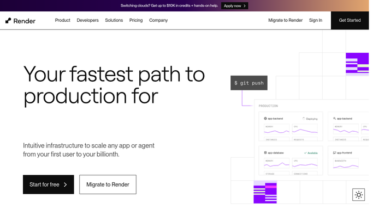The image size is (373, 209).
Task: Click the Deploying spinner status
Action: click(x=310, y=119)
